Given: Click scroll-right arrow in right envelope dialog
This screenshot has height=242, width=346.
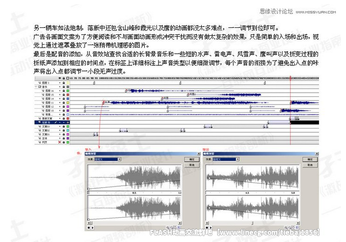Looking at the screenshot, I should [x=298, y=223].
